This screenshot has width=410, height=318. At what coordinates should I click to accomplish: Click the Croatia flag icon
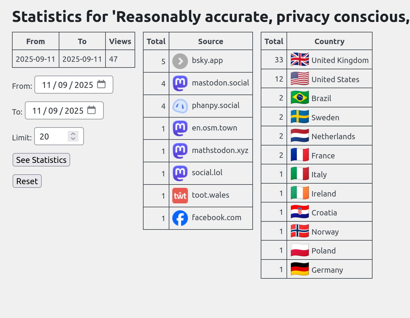300,212
